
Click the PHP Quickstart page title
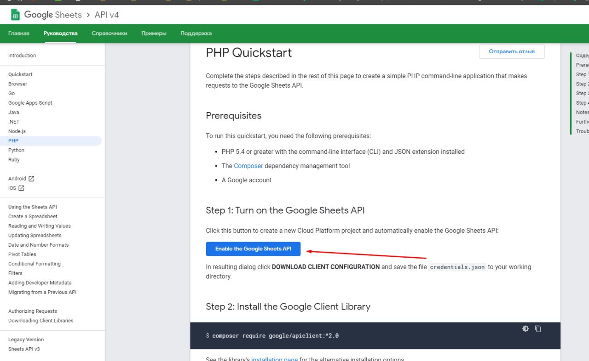pos(249,53)
